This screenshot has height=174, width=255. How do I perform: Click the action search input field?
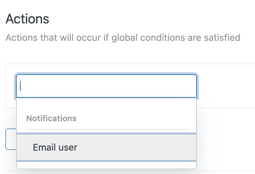[x=106, y=86]
